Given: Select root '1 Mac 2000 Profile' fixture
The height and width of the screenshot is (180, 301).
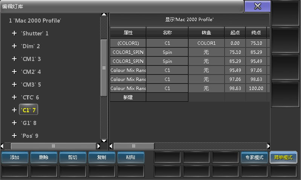Looking at the screenshot, I should point(35,21).
